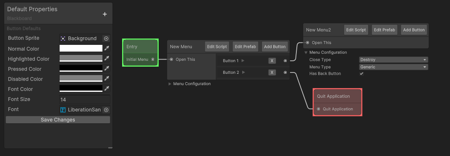Click the plus icon in Default Properties
This screenshot has height=156, width=450.
pyautogui.click(x=105, y=14)
